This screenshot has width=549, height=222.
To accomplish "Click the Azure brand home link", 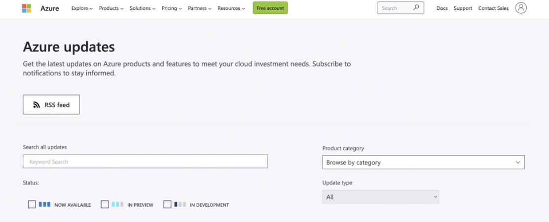I will click(50, 8).
